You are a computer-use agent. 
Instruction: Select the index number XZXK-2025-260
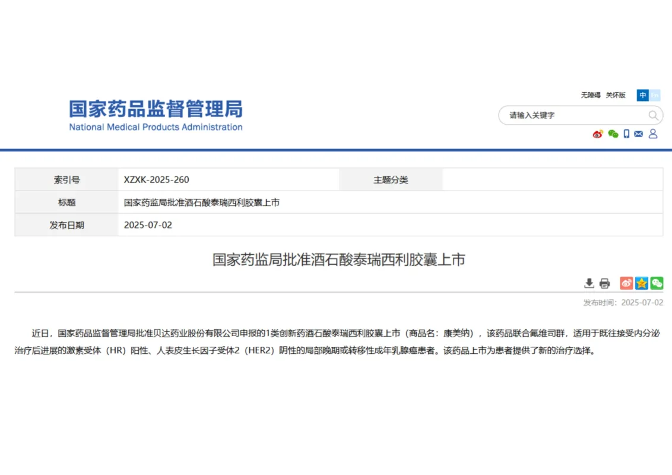coord(156,180)
